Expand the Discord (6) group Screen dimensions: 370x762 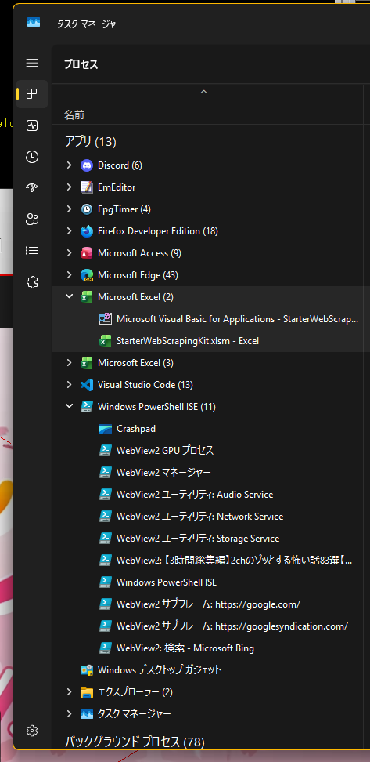pyautogui.click(x=69, y=165)
